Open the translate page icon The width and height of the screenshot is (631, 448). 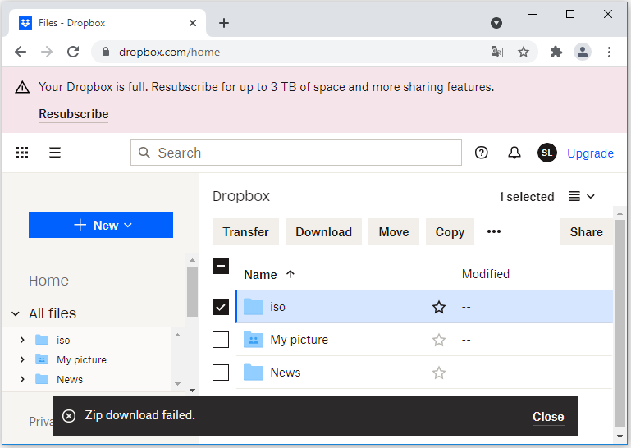pyautogui.click(x=497, y=52)
